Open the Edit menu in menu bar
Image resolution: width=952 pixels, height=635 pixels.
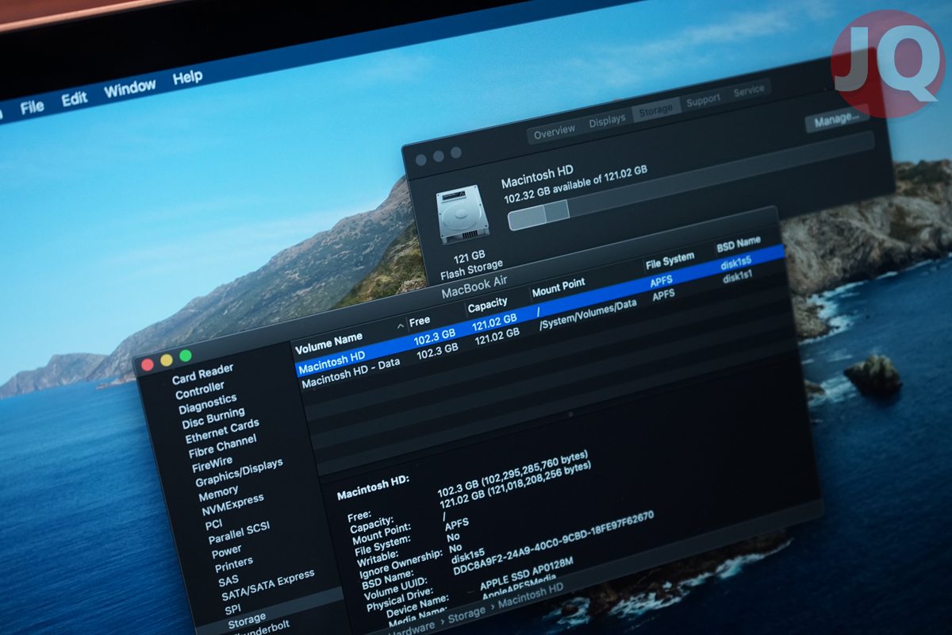[75, 98]
